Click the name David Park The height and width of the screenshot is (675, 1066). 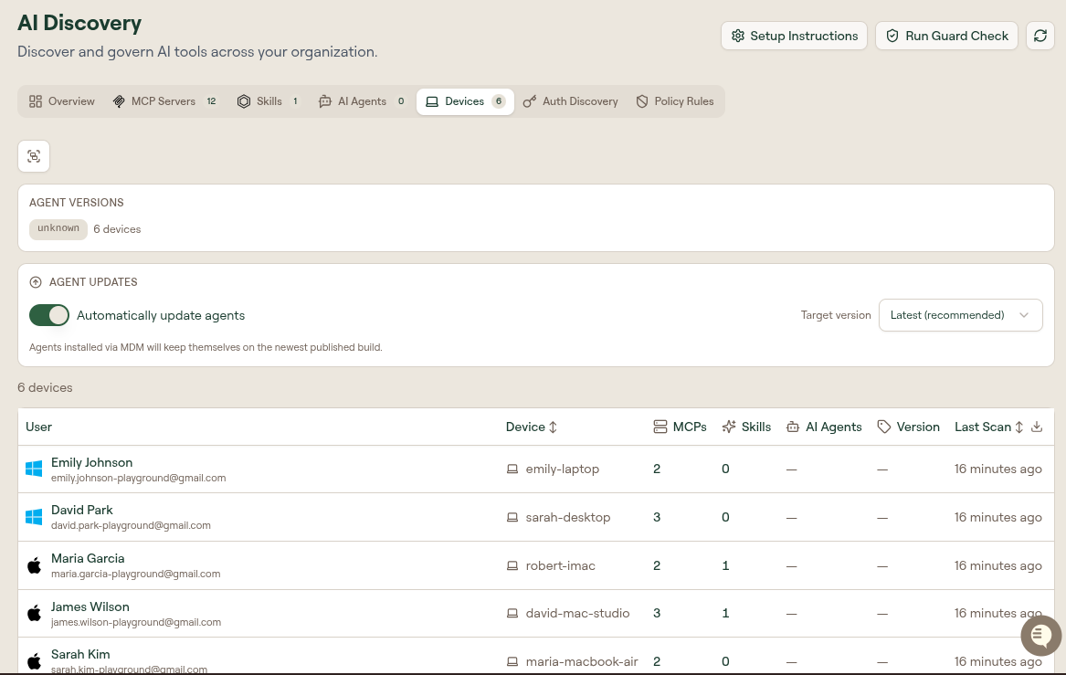click(x=81, y=510)
